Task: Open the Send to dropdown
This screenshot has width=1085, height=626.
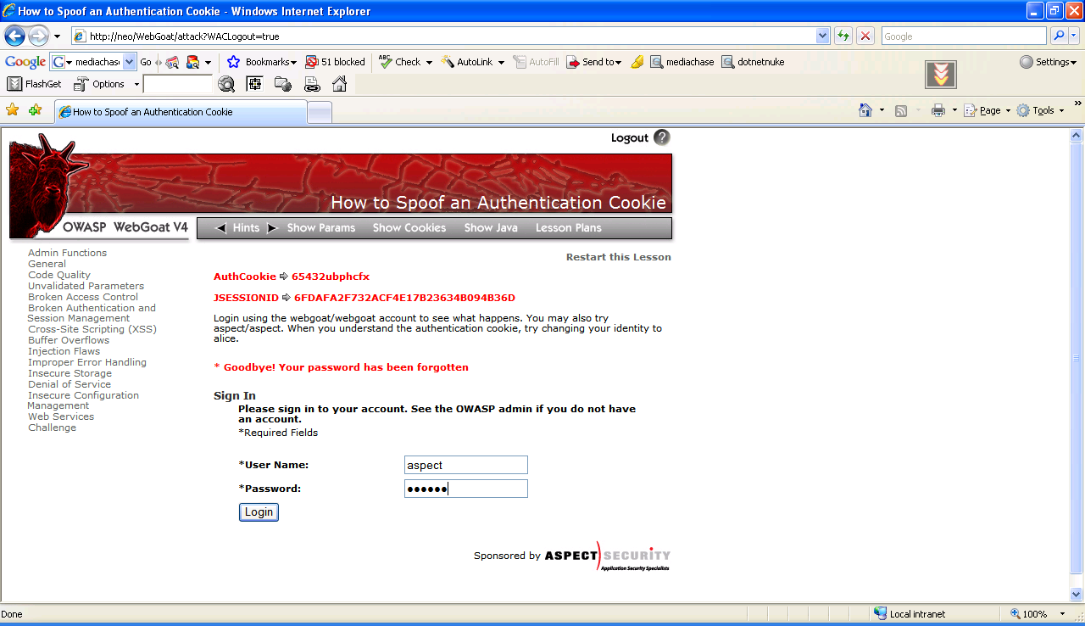Action: point(594,61)
